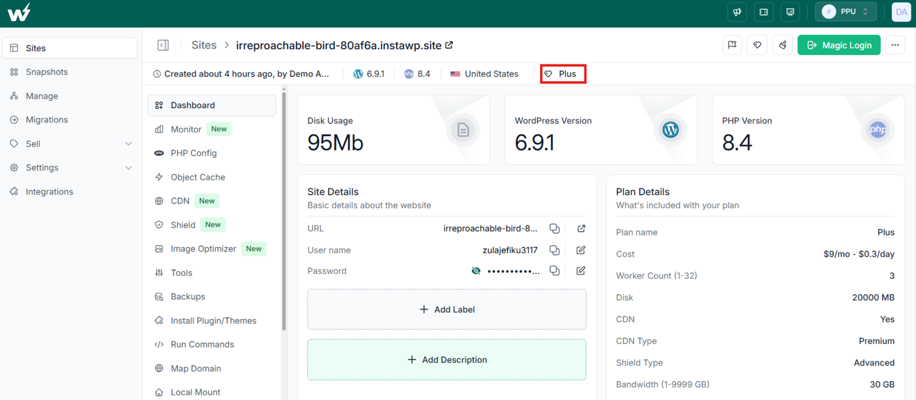
Task: Copy the password
Action: 554,271
